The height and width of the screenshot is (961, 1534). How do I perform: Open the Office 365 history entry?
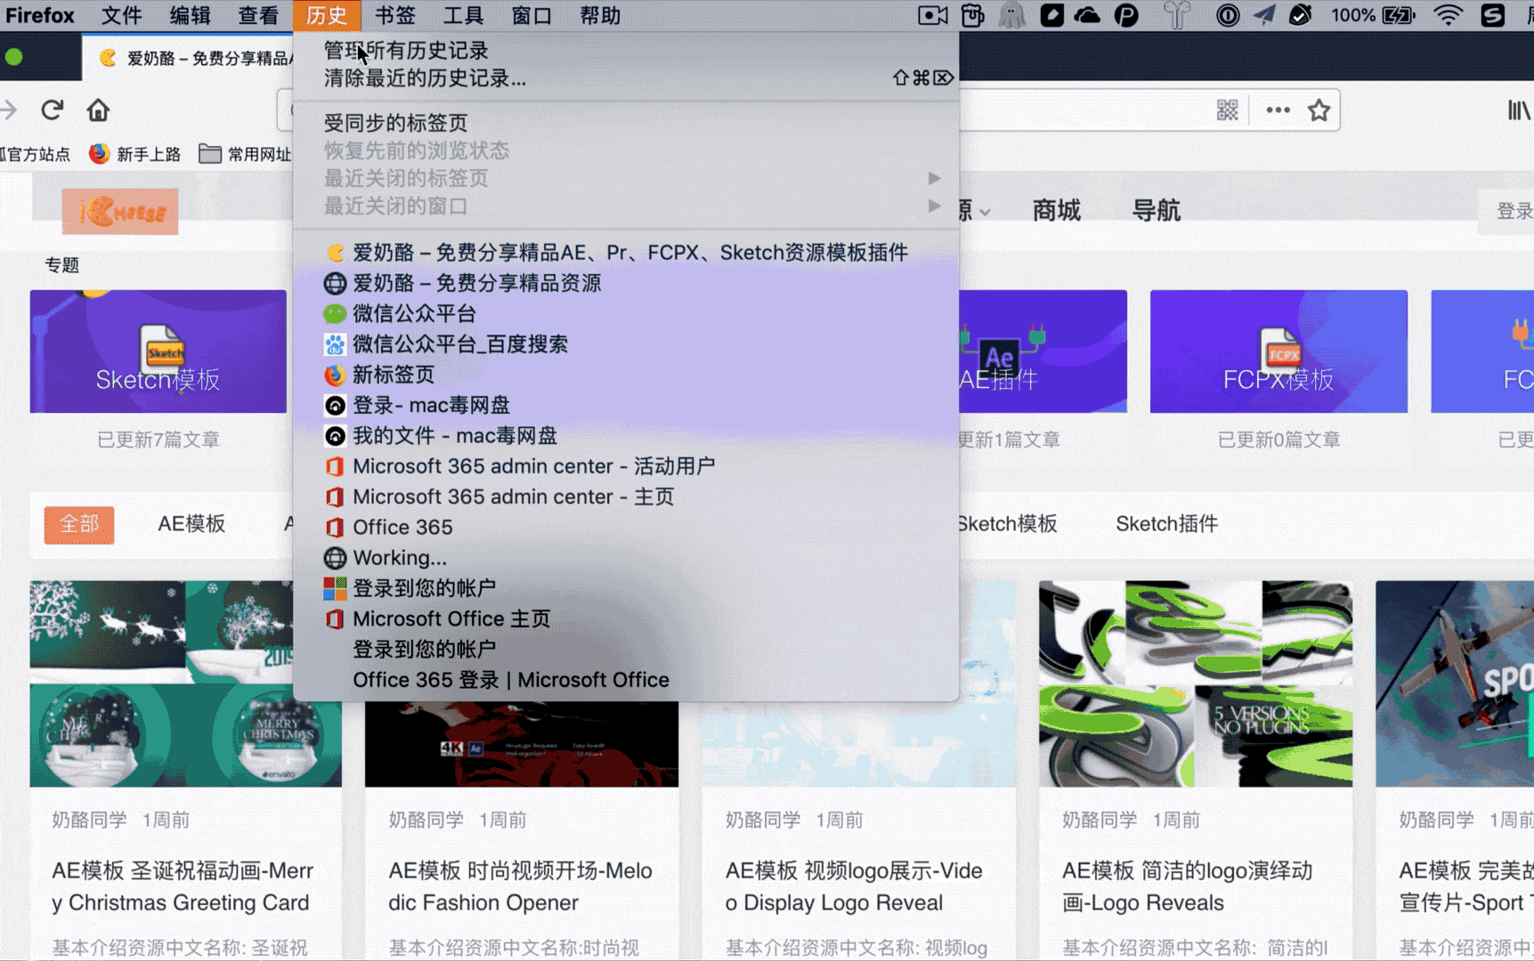click(626, 527)
